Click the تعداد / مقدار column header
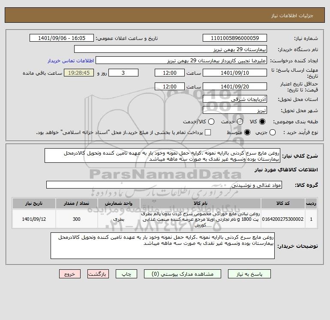The width and height of the screenshot is (330, 320). 77,203
